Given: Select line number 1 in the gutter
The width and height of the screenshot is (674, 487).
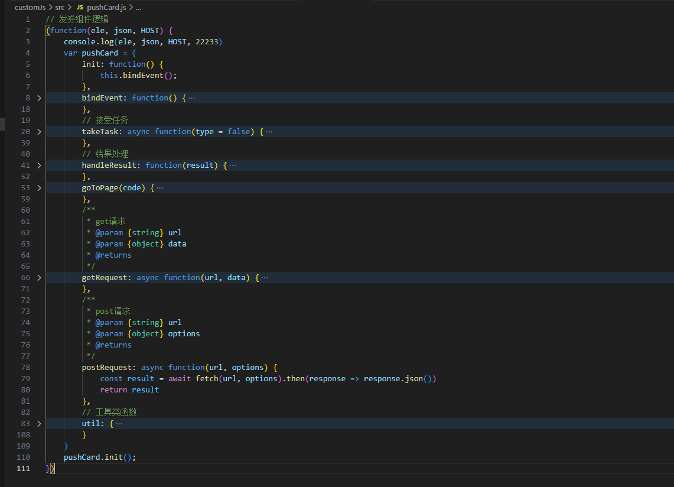Looking at the screenshot, I should [x=27, y=20].
